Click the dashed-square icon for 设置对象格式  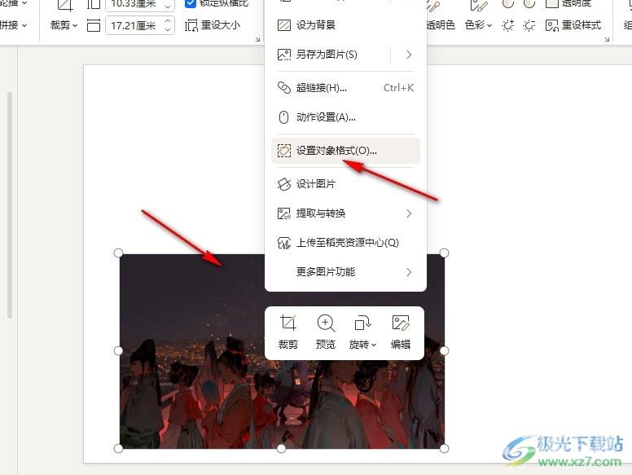pyautogui.click(x=284, y=151)
